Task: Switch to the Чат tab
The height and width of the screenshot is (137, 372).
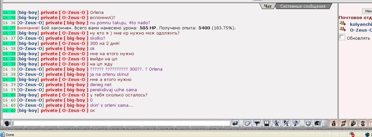Action: point(268,6)
